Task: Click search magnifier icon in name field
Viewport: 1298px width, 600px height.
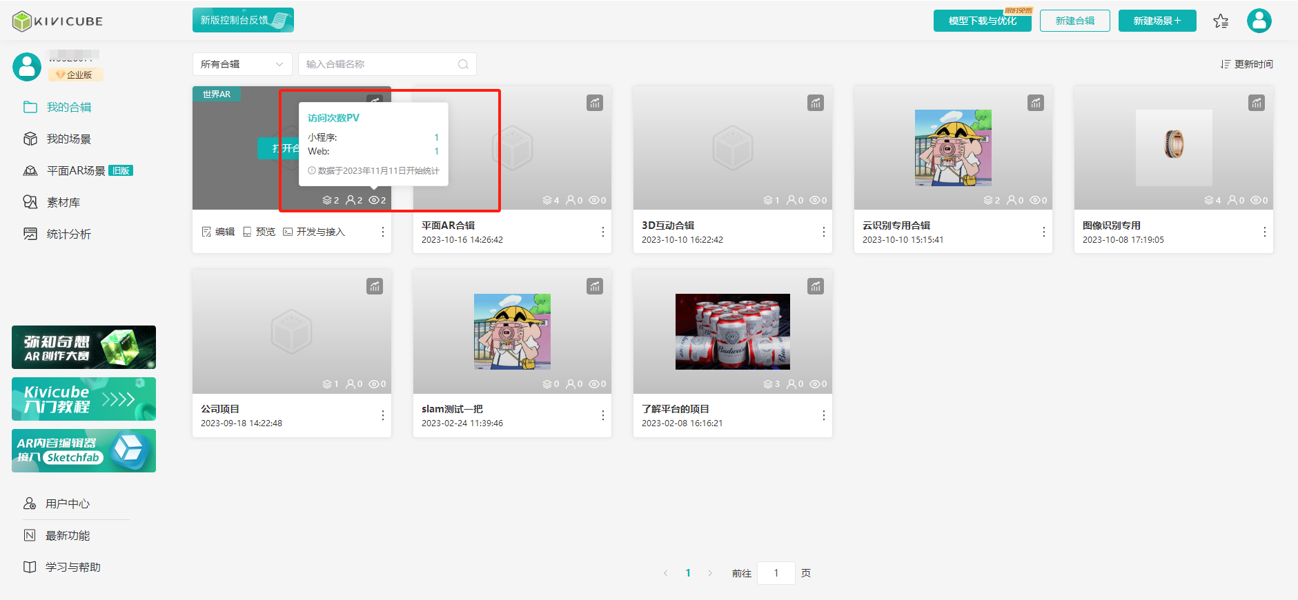Action: 463,64
